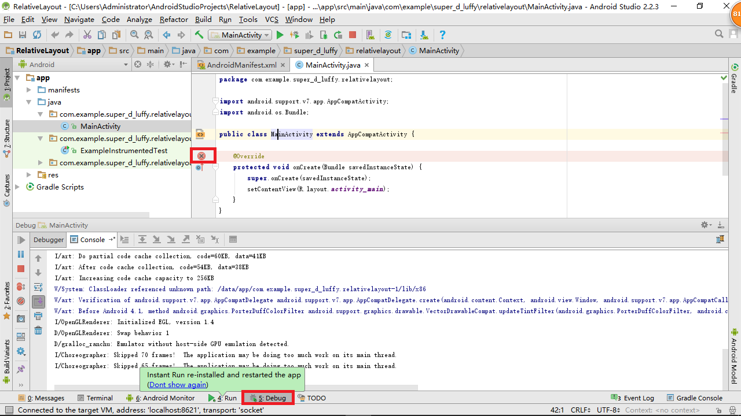Click the blue Help question mark icon
Screen dimensions: 741x416
click(442, 35)
